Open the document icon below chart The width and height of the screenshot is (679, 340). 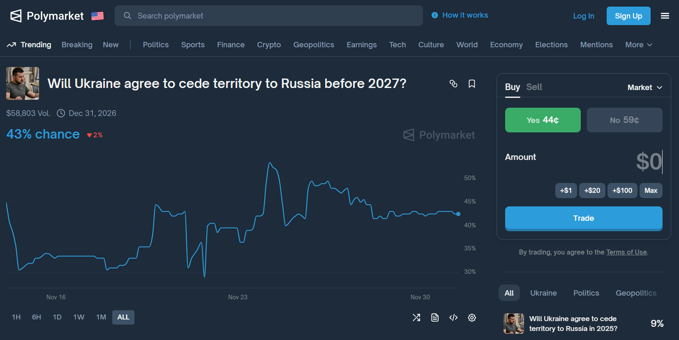435,317
